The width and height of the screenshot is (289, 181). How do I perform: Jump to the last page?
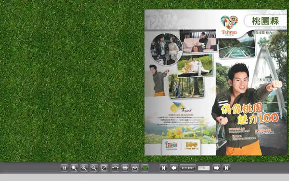click(x=226, y=168)
